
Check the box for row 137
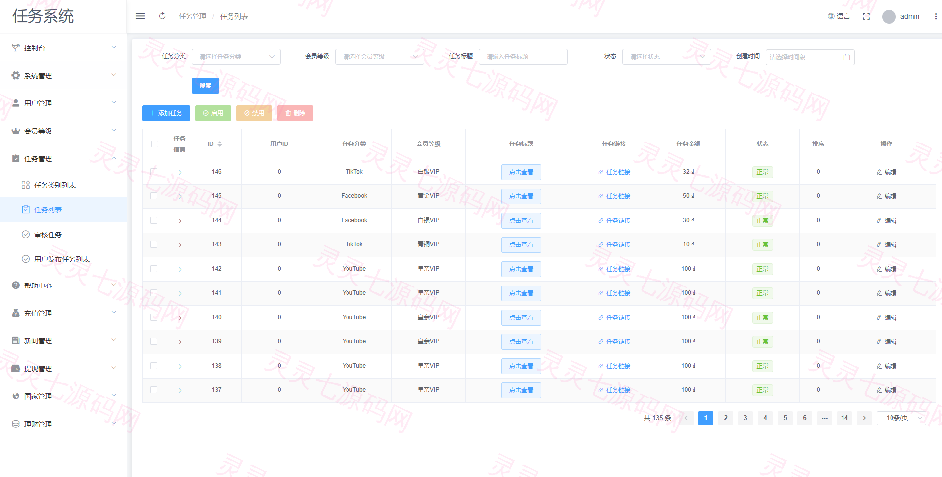click(154, 390)
